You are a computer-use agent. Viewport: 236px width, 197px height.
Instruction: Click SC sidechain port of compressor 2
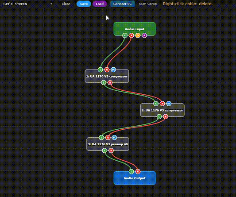coord(169,104)
